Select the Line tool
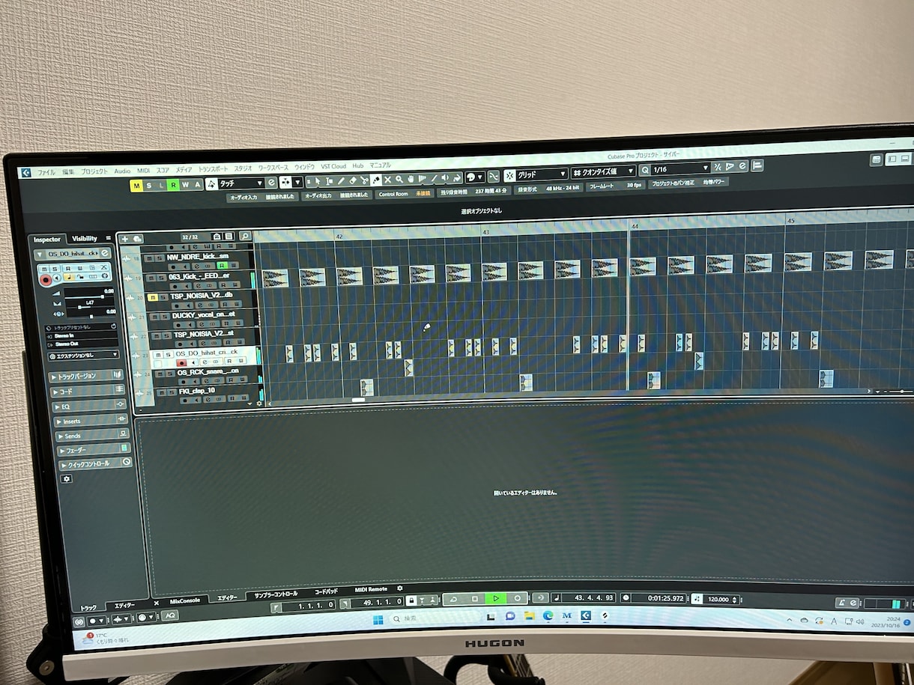Image resolution: width=914 pixels, height=685 pixels. pyautogui.click(x=434, y=179)
